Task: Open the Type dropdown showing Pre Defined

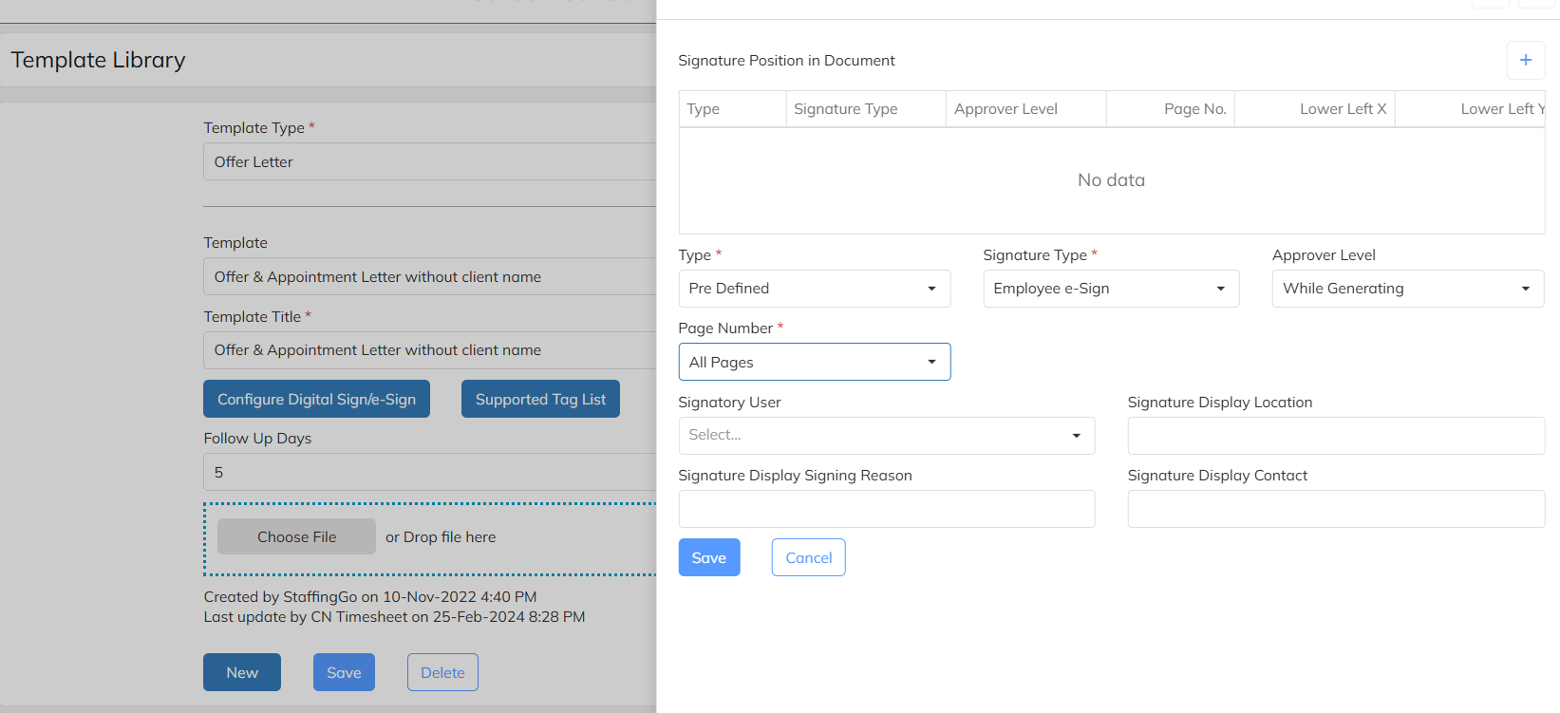Action: coord(814,289)
